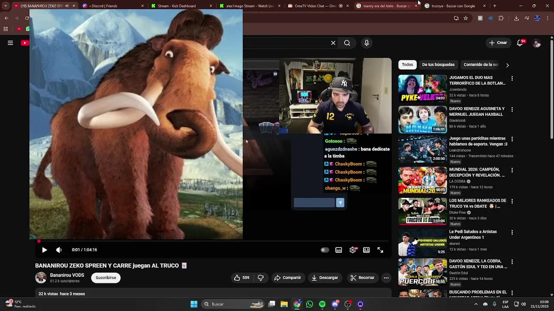Show next filter chips arrow
The width and height of the screenshot is (554, 311).
tap(507, 65)
